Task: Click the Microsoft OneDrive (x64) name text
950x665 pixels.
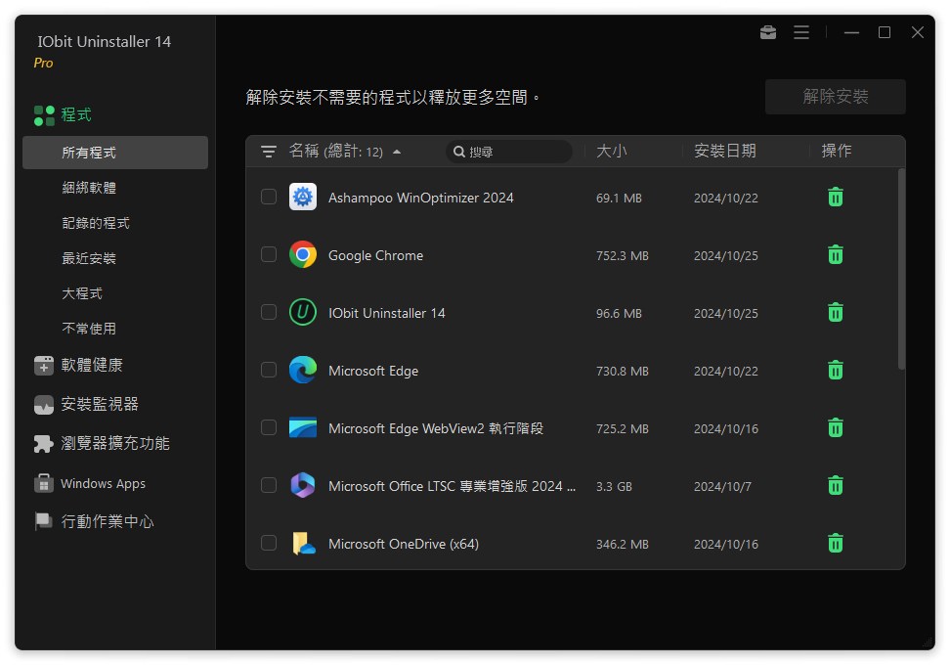Action: [404, 544]
